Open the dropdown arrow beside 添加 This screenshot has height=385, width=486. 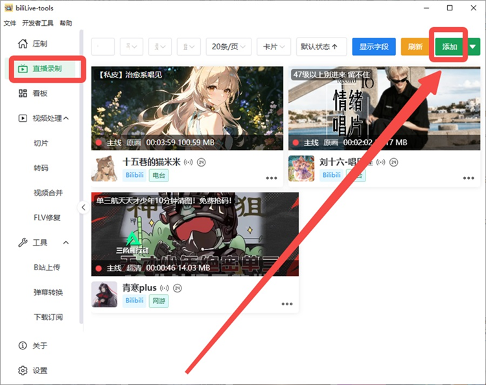point(473,47)
